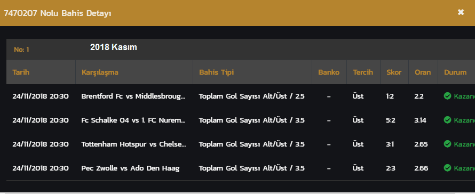Click the Banko column header
This screenshot has width=475, height=194.
329,72
